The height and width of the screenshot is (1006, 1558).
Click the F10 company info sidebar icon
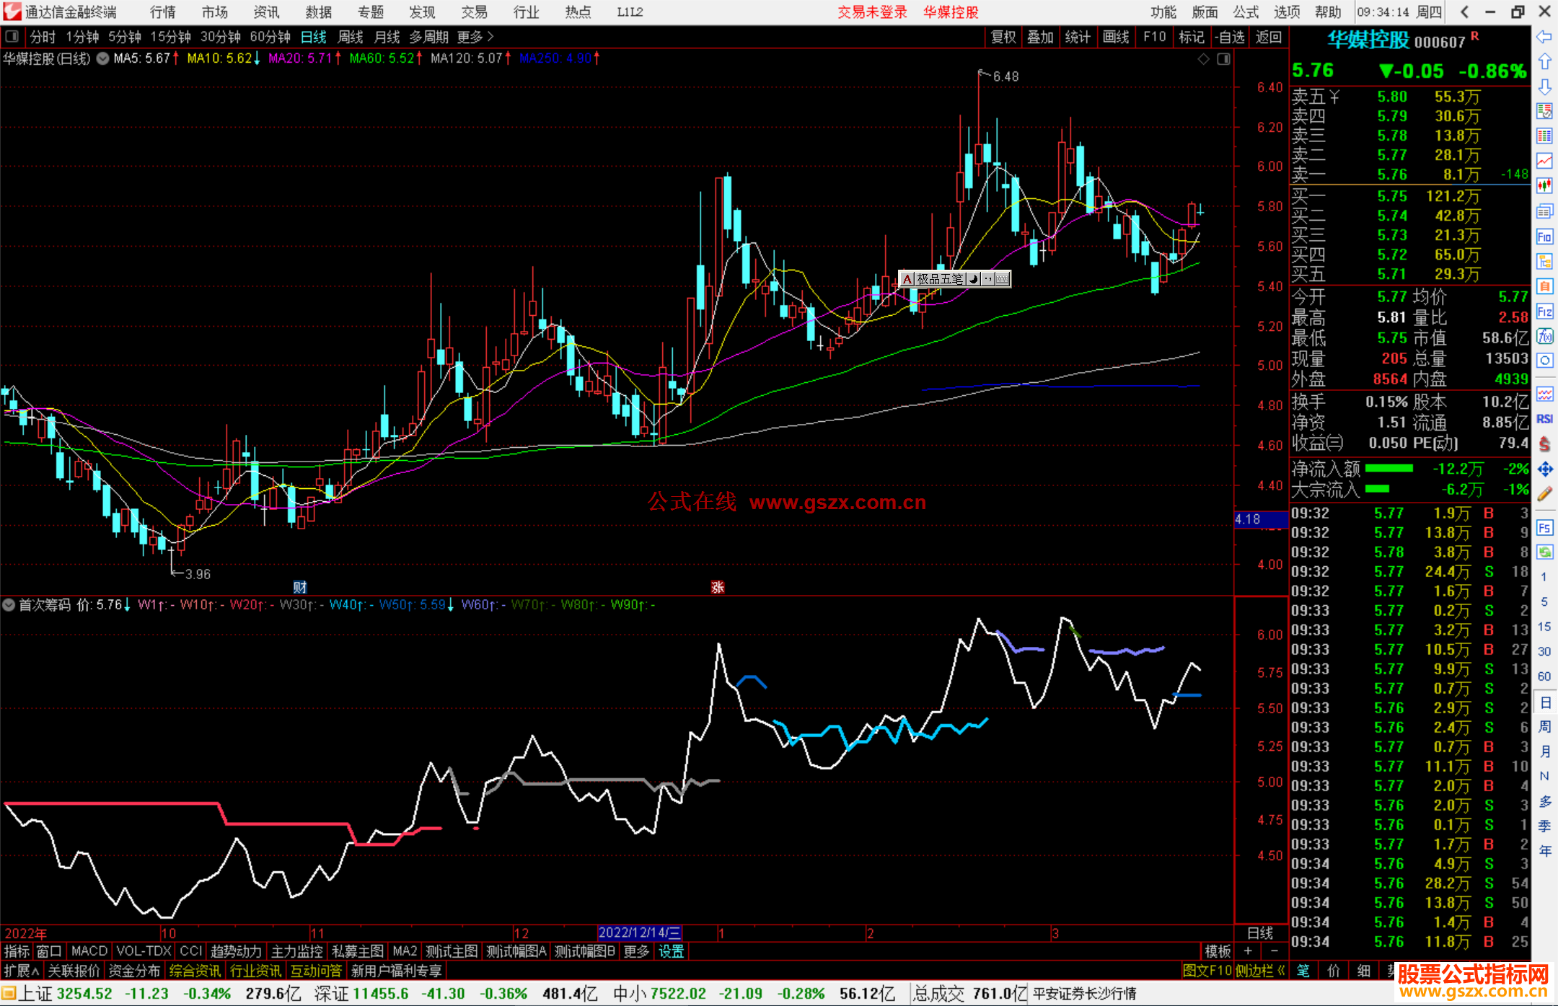(x=1544, y=237)
